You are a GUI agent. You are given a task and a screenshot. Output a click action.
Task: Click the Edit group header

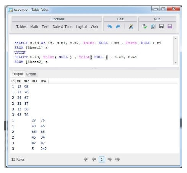point(120,19)
